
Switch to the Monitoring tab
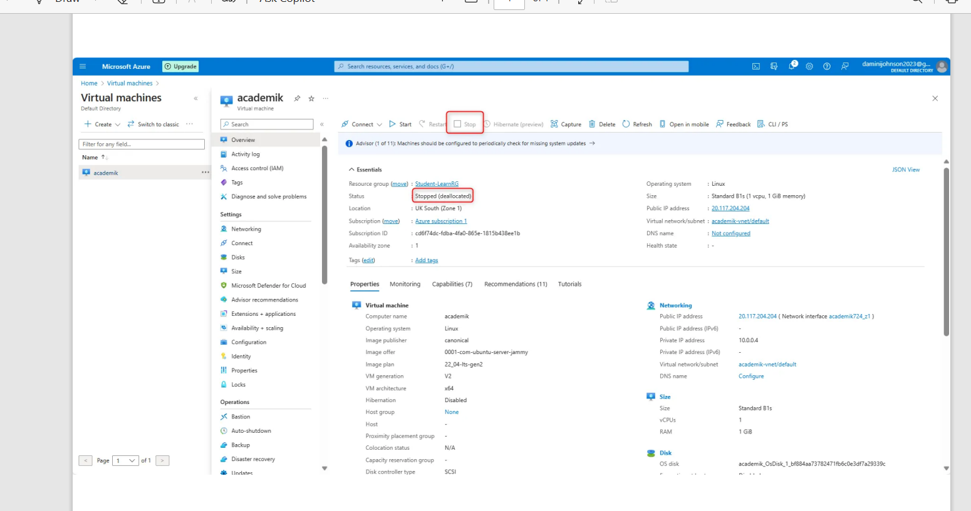pos(405,284)
